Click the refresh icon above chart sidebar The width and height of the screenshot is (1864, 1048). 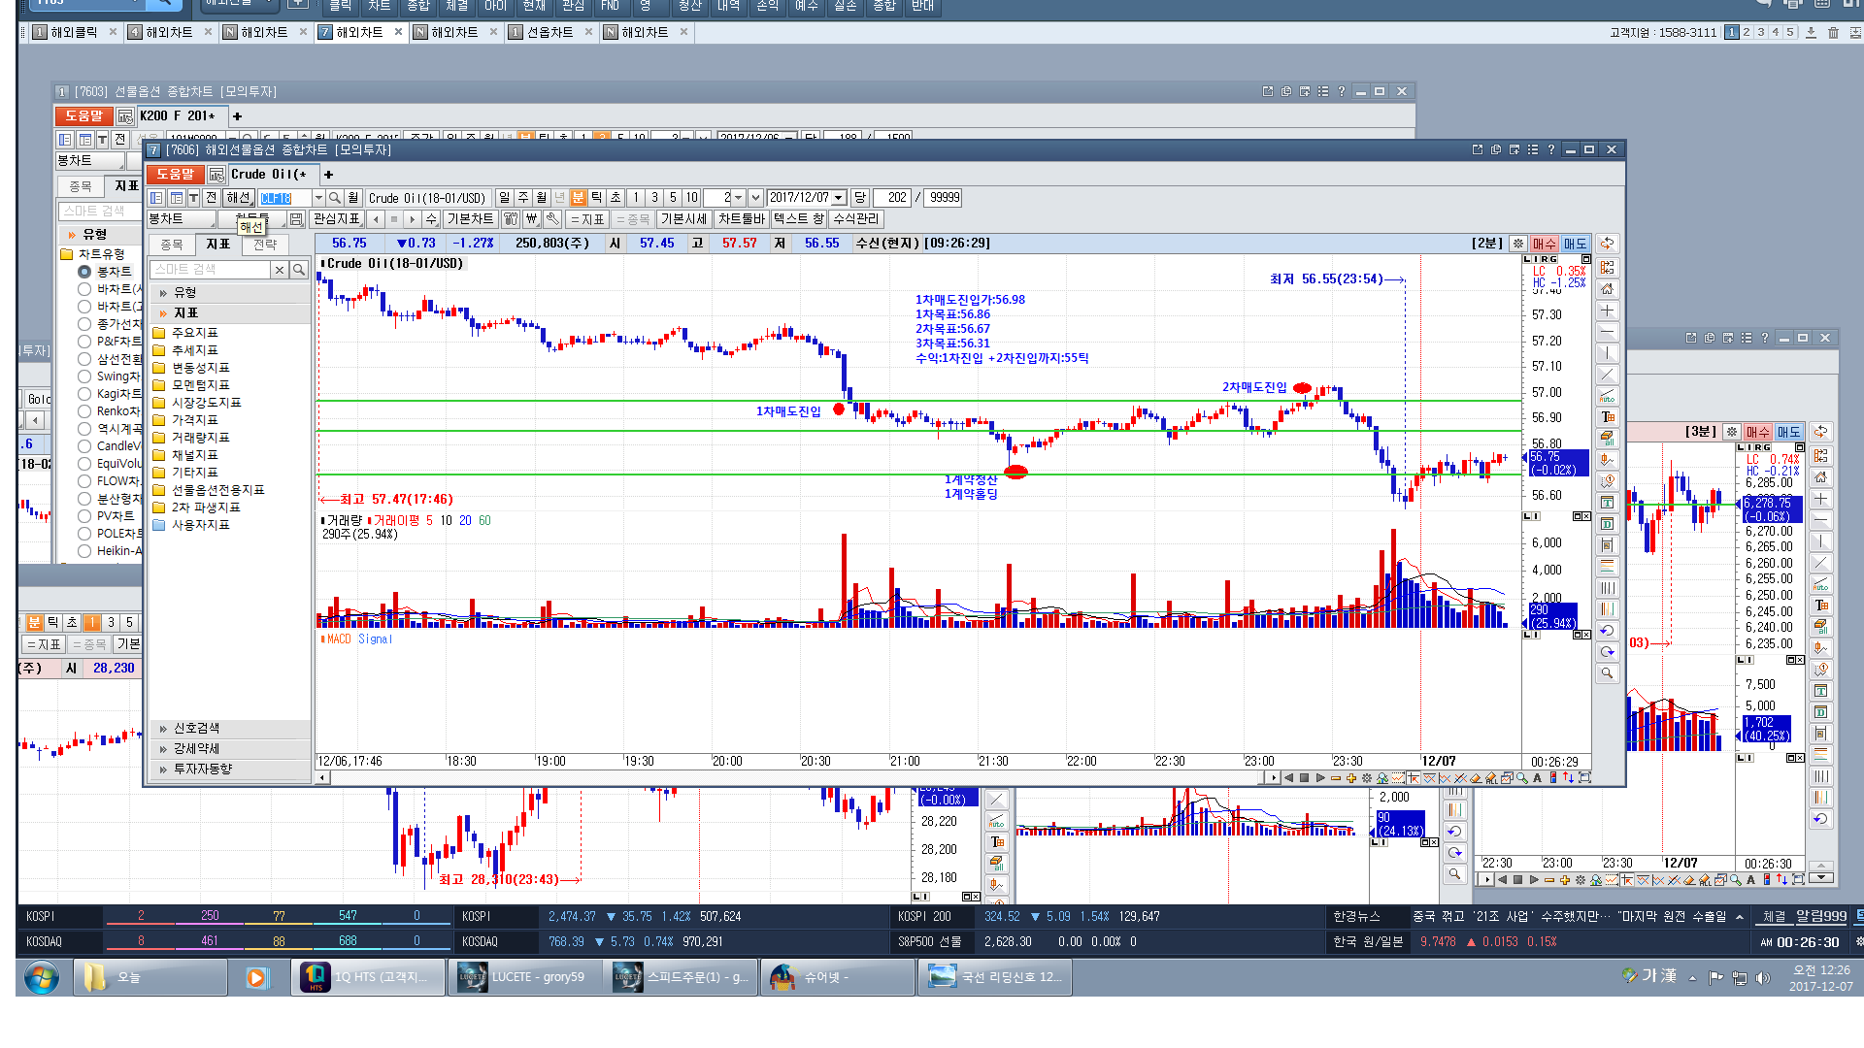[x=1608, y=244]
